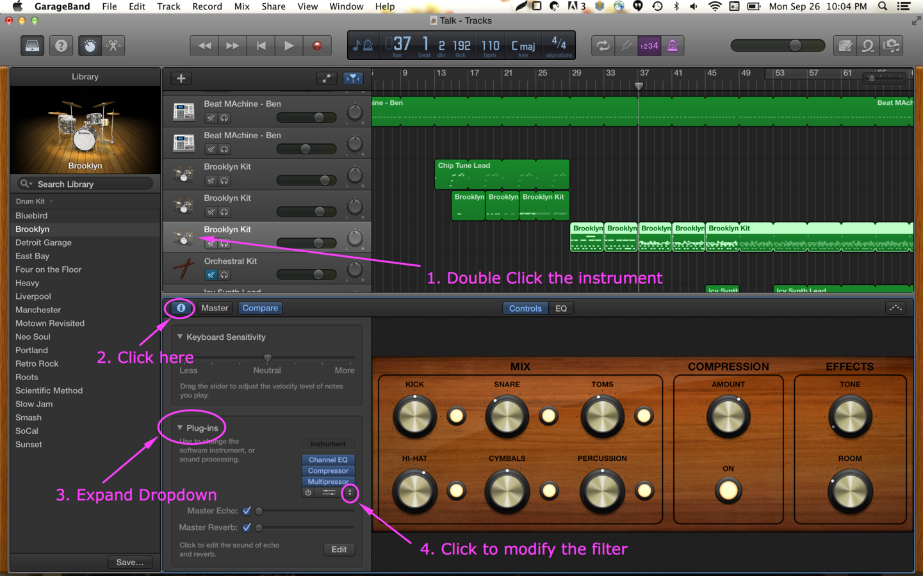Open the Arpeggiator button at panel right

click(x=895, y=308)
